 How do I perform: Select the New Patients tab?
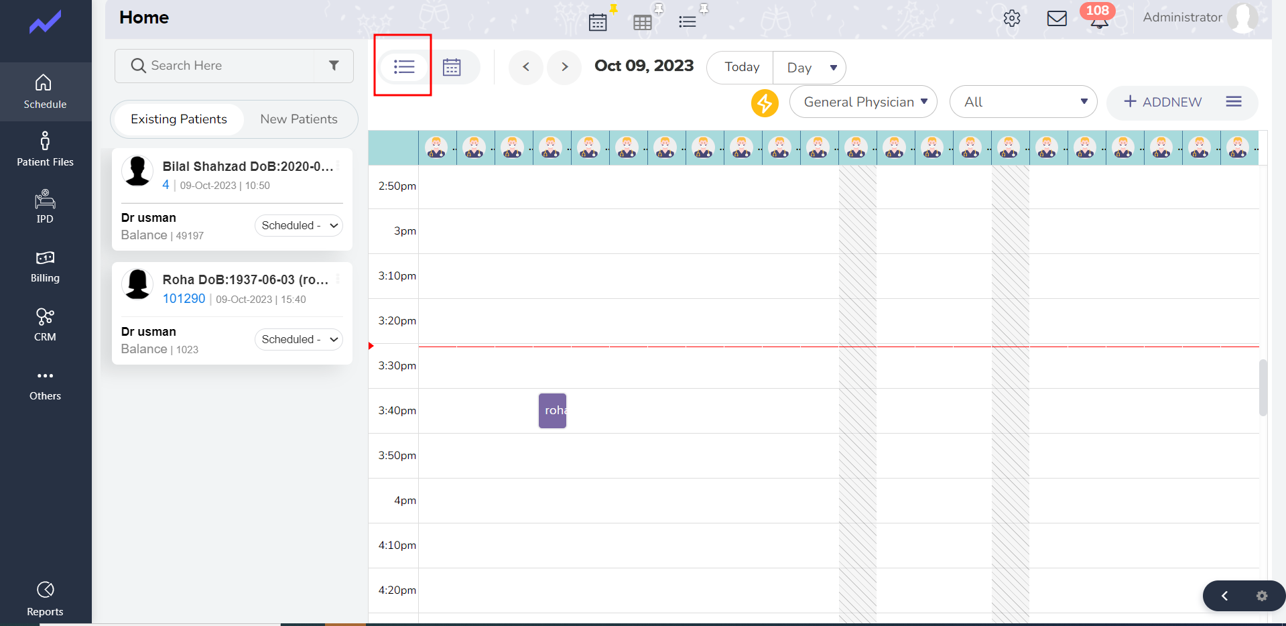(299, 119)
